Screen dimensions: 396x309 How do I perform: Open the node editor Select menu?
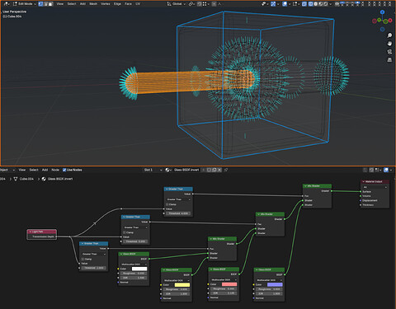click(x=34, y=170)
